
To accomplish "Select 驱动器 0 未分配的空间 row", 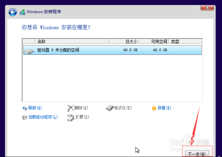I will coord(112,50).
